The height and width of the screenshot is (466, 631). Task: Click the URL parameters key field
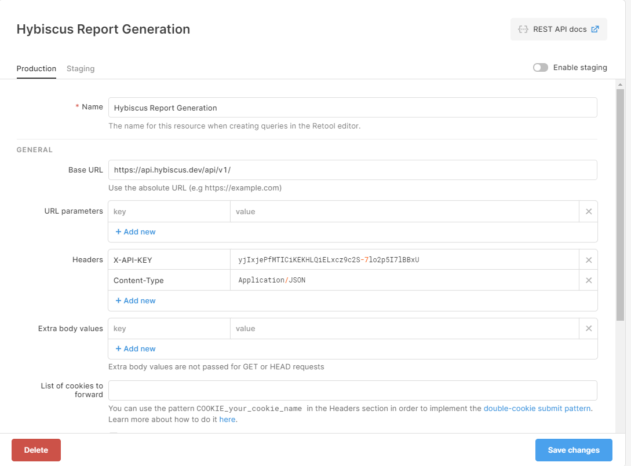[169, 211]
